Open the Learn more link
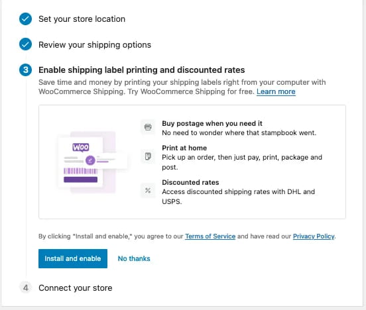This screenshot has width=366, height=310. [276, 91]
